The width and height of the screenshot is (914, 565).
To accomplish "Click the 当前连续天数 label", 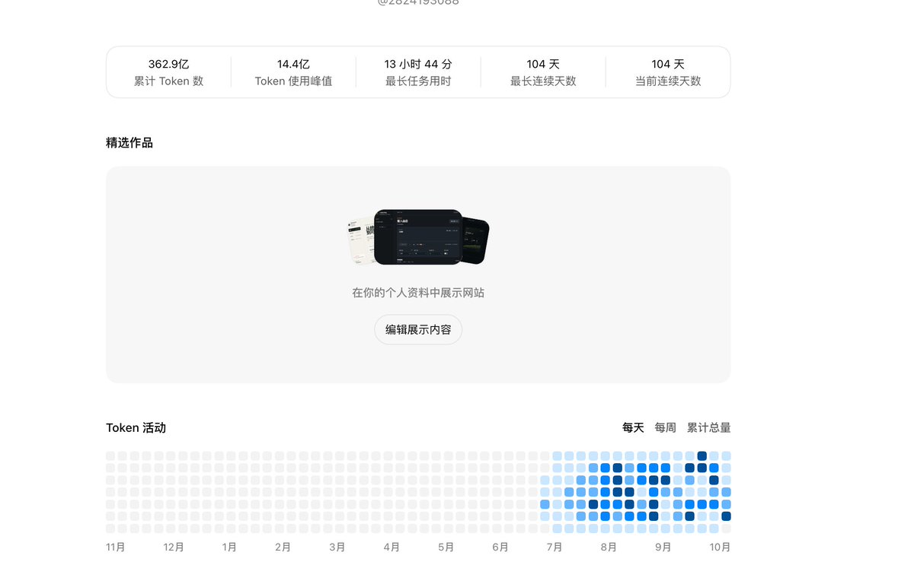I will click(668, 81).
